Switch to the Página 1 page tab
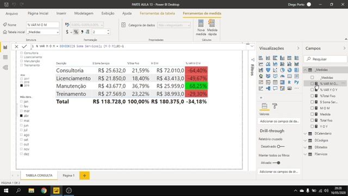This screenshot has width=348, height=196. (x=69, y=175)
